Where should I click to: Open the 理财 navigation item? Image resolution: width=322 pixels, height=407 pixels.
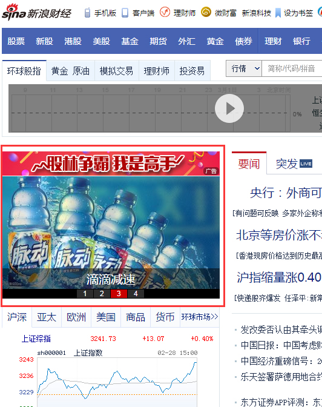(273, 41)
